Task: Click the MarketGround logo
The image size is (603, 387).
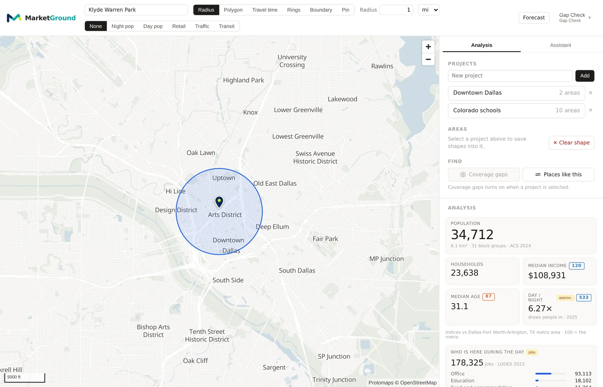Action: [41, 18]
